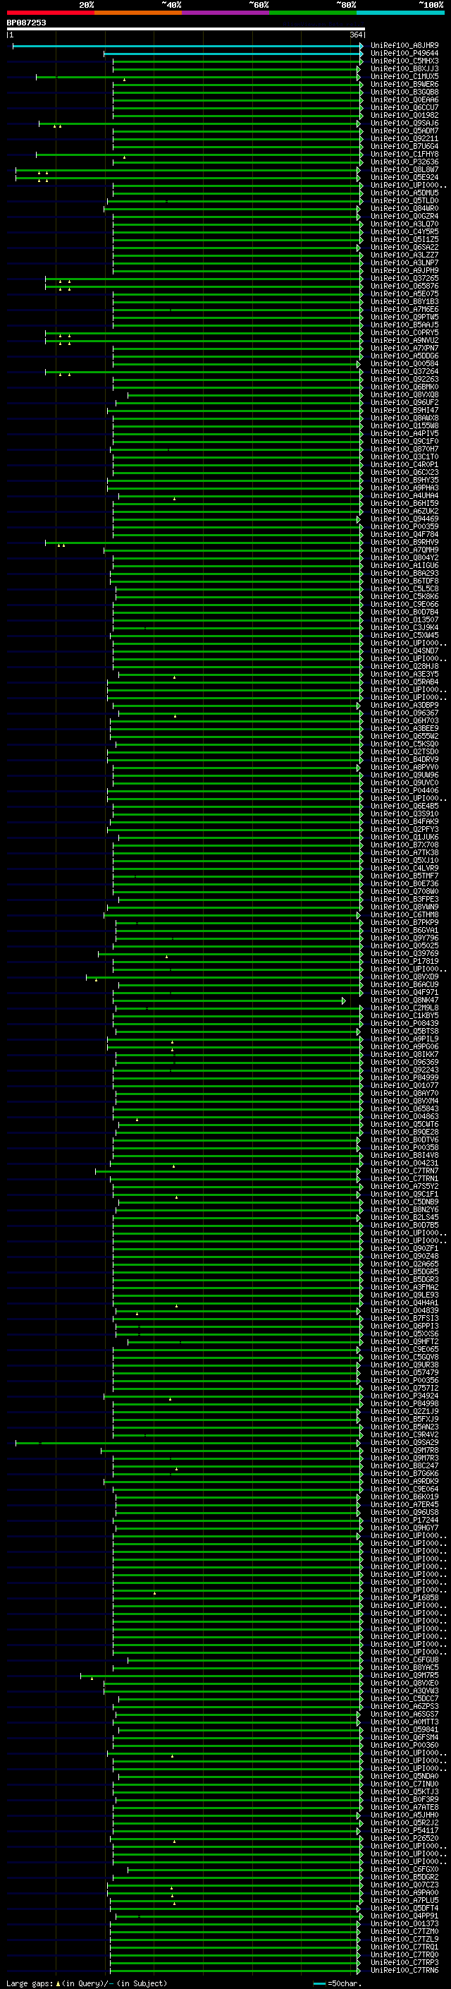
Task: Open hit UniRef100_Q94469
Action: [x=404, y=519]
